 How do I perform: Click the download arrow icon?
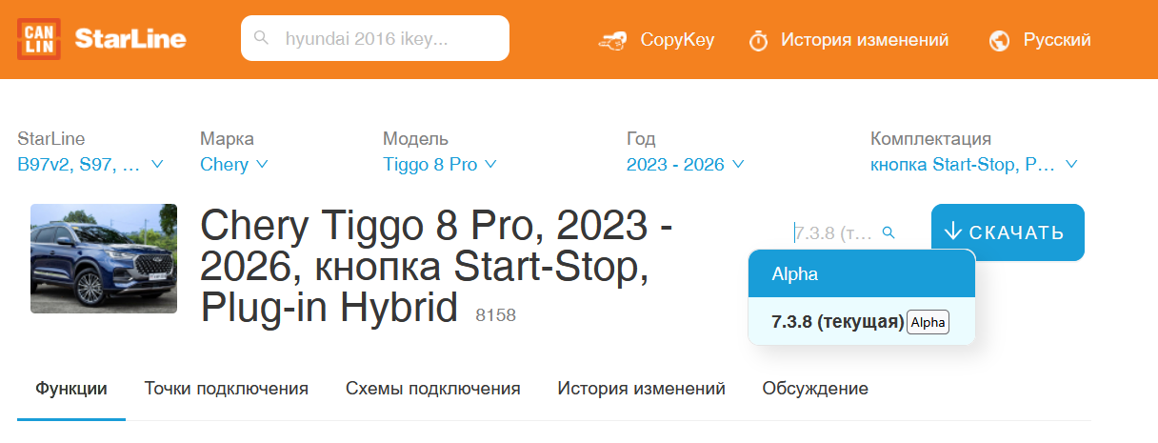(953, 232)
